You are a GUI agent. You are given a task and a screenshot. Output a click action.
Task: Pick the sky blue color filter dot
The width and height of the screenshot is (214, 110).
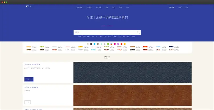[94, 44]
